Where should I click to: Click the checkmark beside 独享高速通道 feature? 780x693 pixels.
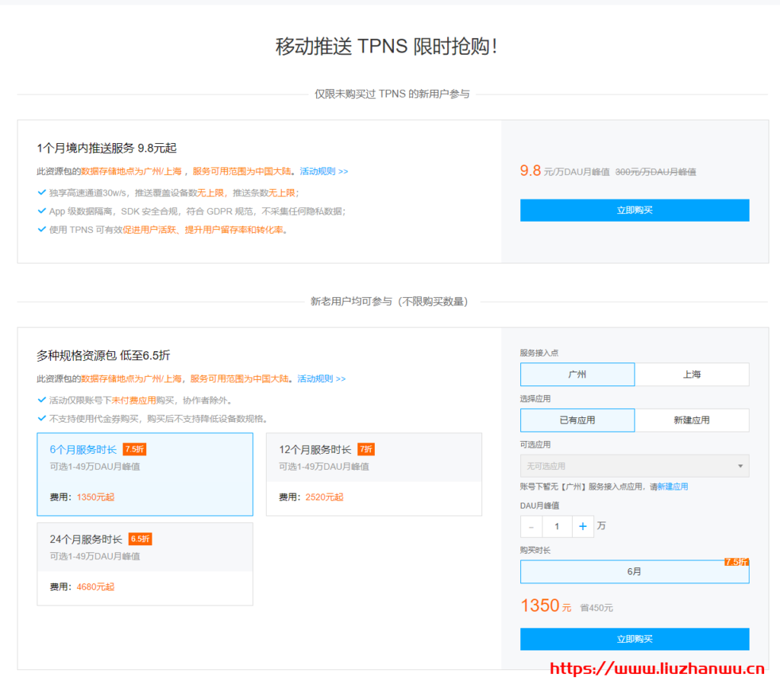(x=42, y=193)
